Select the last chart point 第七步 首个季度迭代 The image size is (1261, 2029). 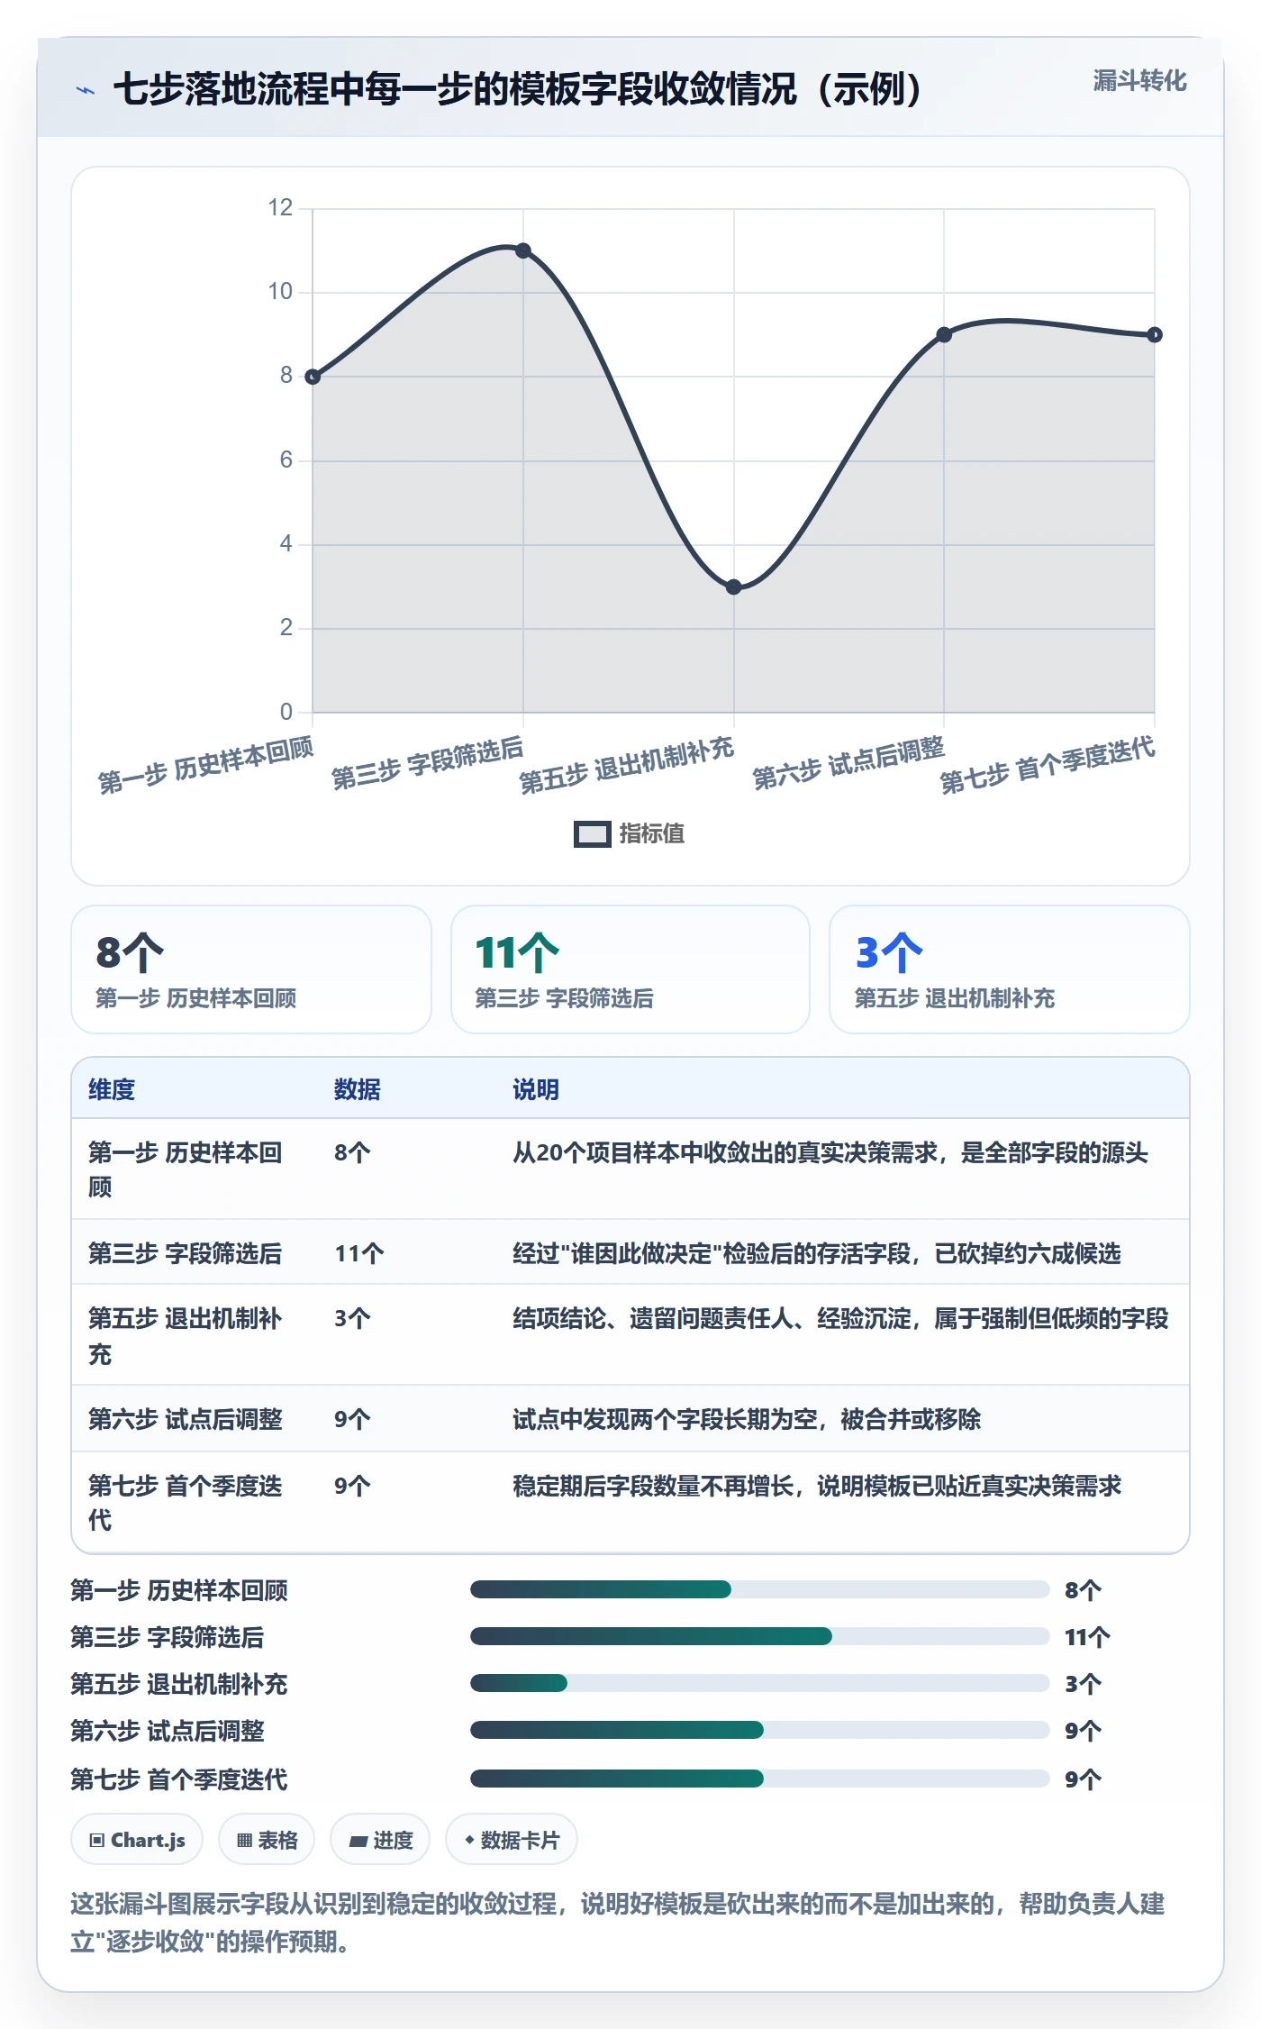1155,334
